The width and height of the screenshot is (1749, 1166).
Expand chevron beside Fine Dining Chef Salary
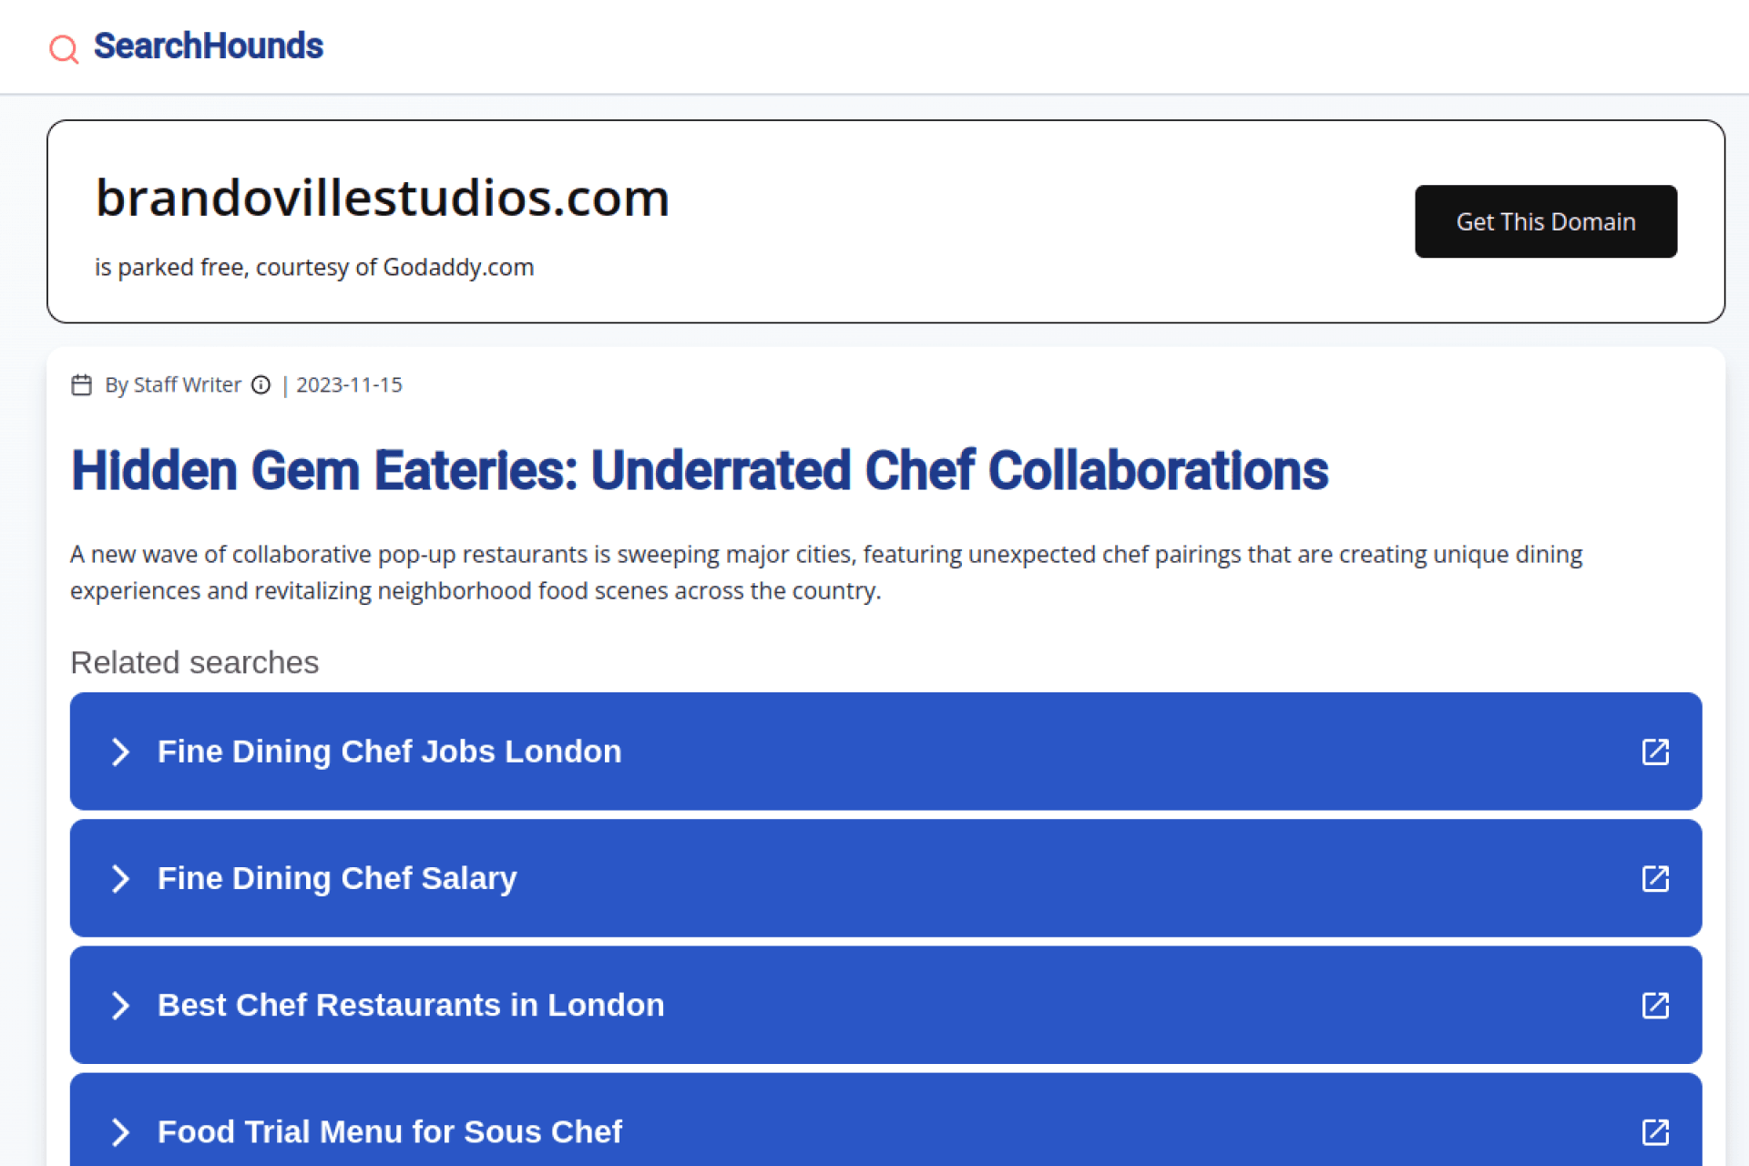click(120, 878)
